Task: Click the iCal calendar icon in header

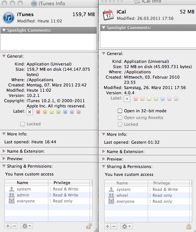Action: [x=108, y=15]
